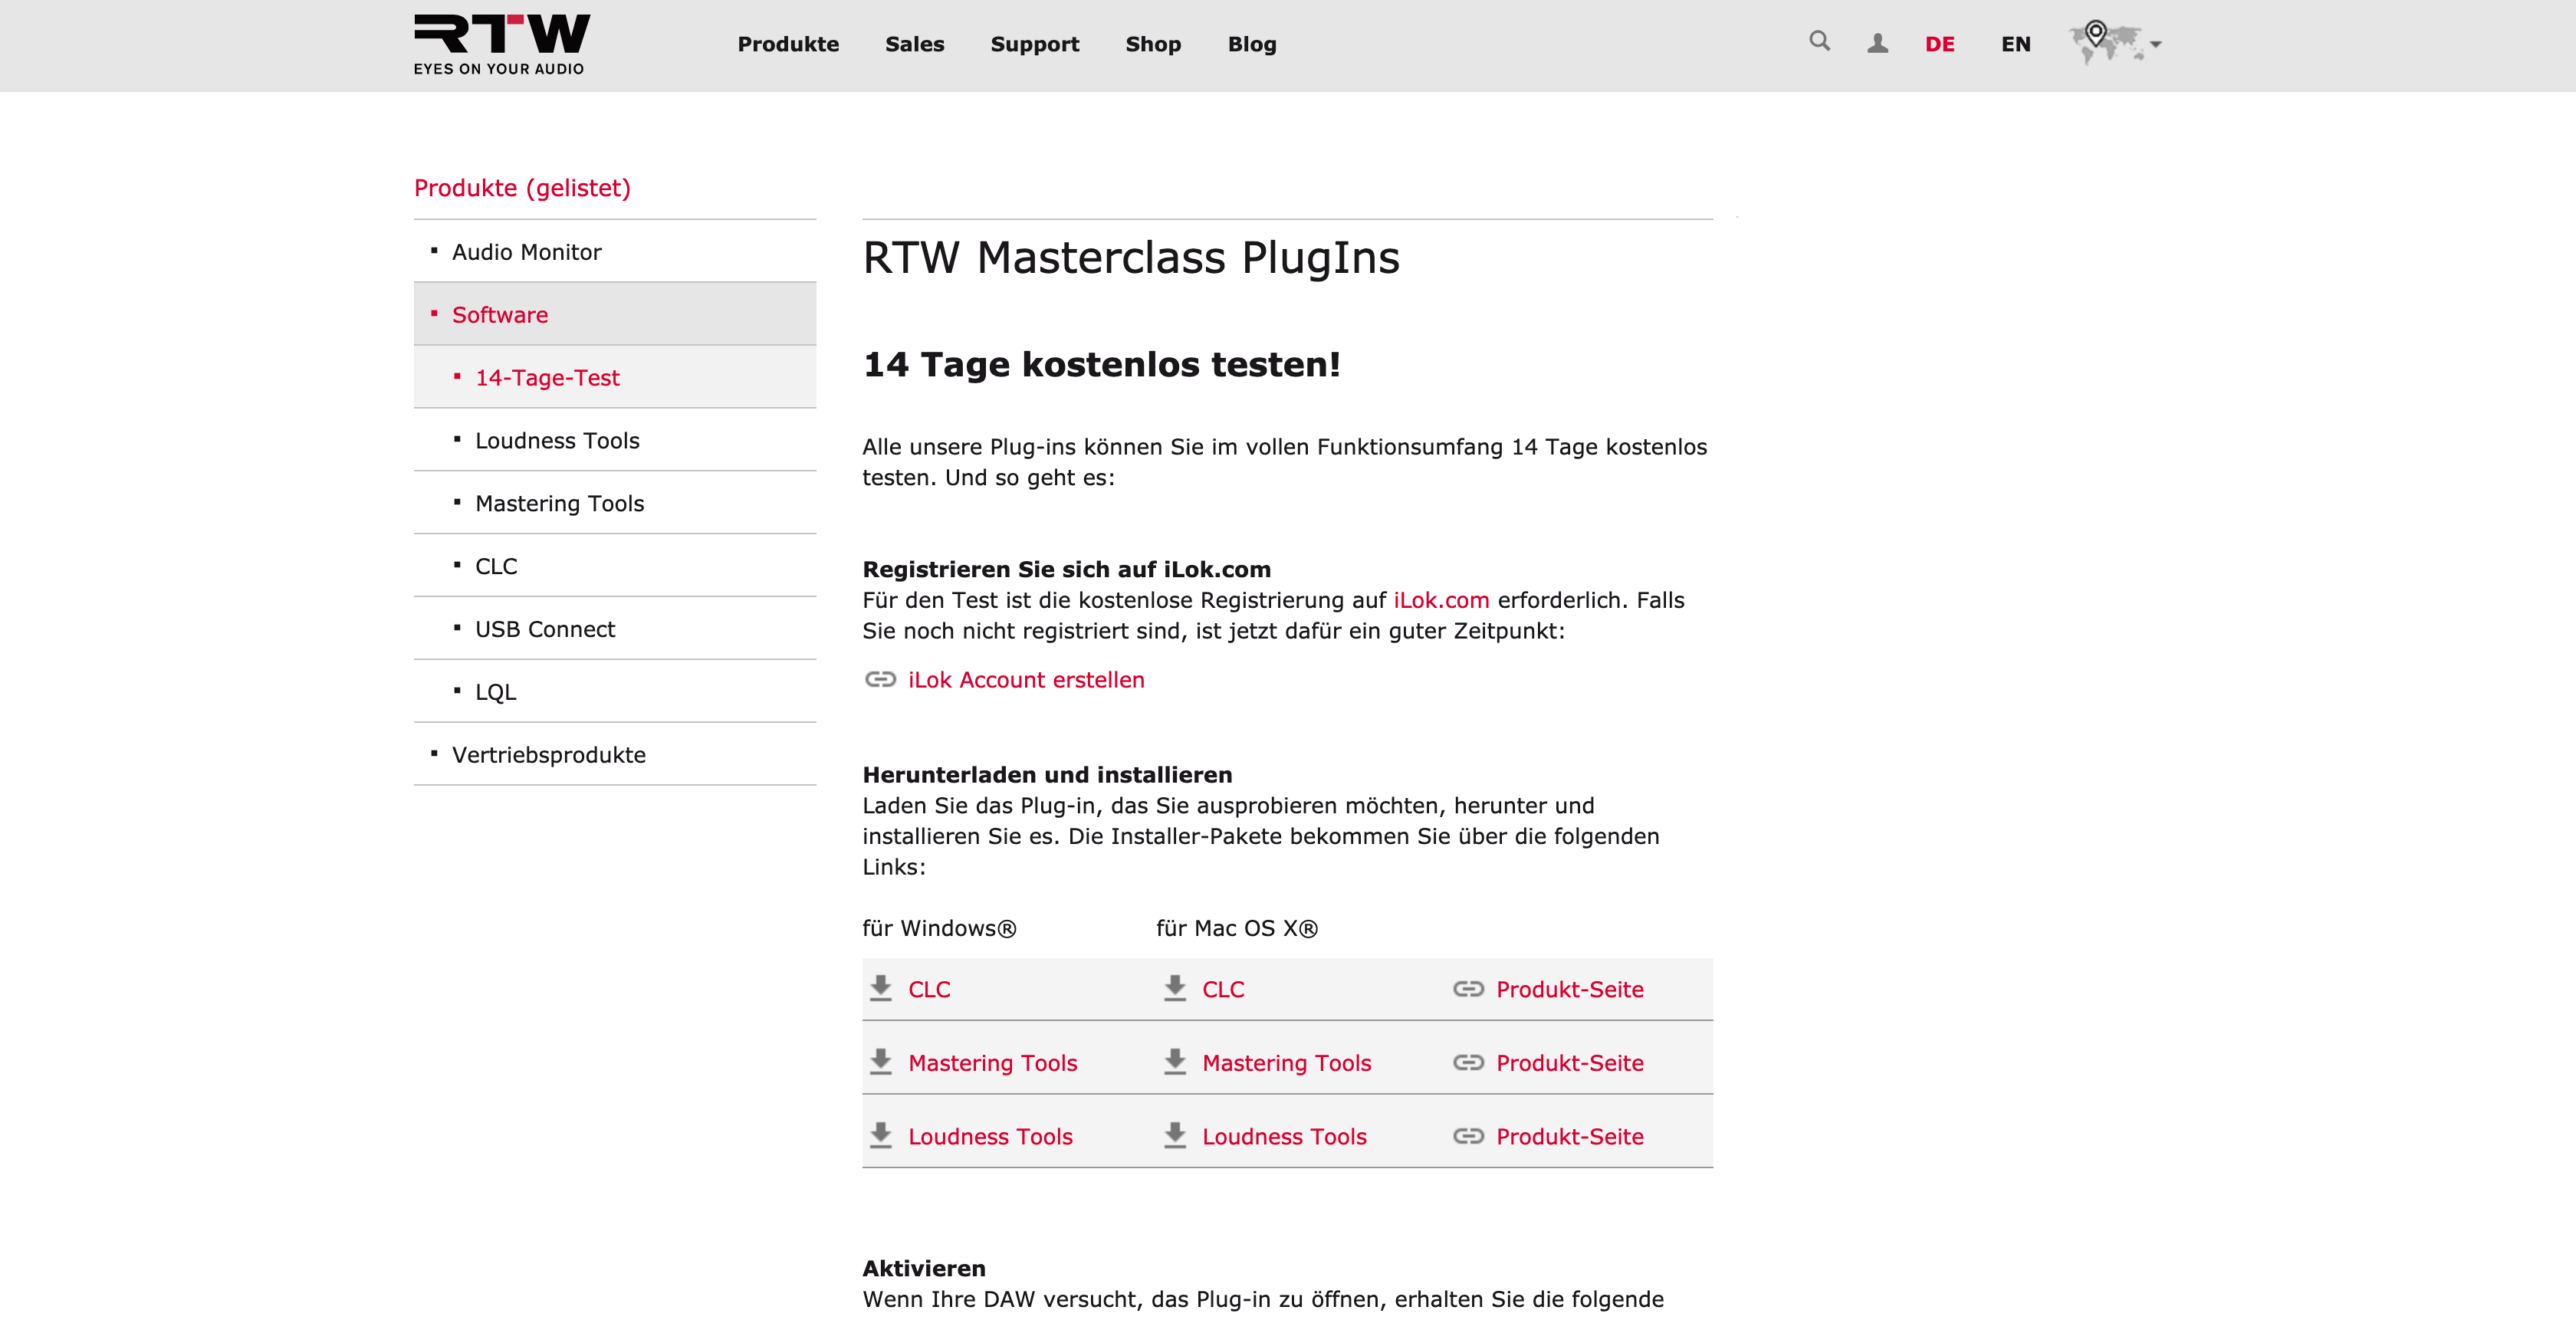Screen dimensions: 2576x1320
Task: Open the Sales menu
Action: click(914, 44)
